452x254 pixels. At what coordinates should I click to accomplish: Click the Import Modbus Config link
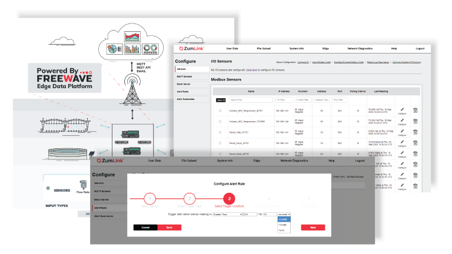point(321,62)
